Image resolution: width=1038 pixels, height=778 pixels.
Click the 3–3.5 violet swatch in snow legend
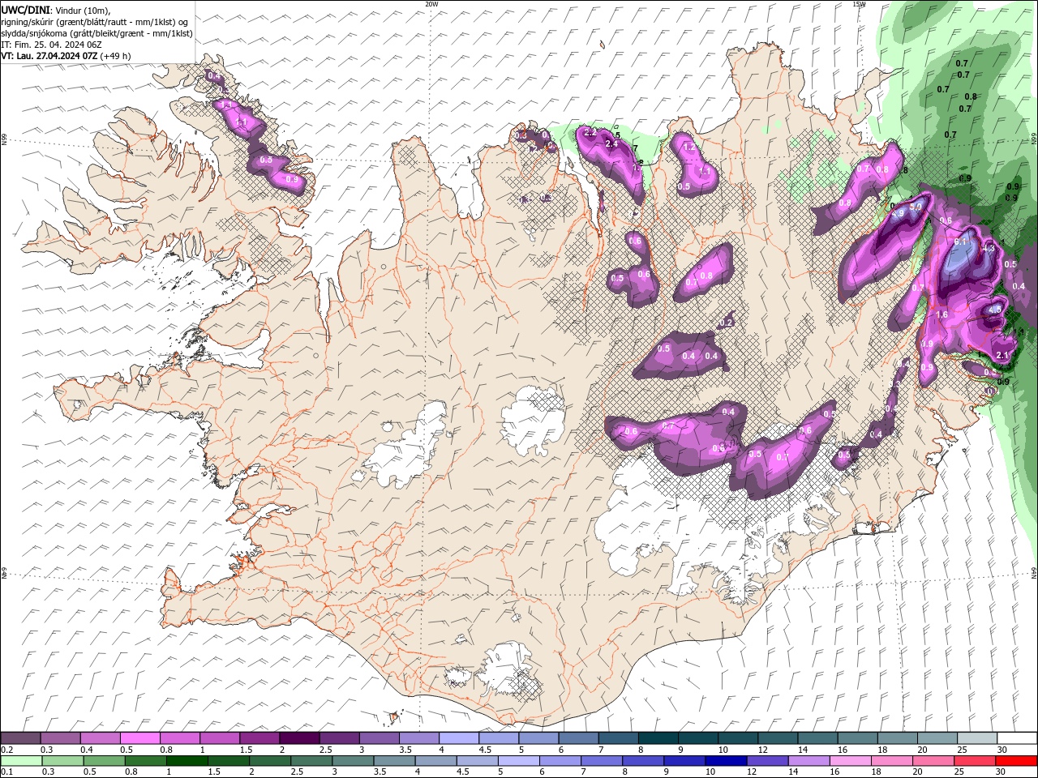(379, 738)
